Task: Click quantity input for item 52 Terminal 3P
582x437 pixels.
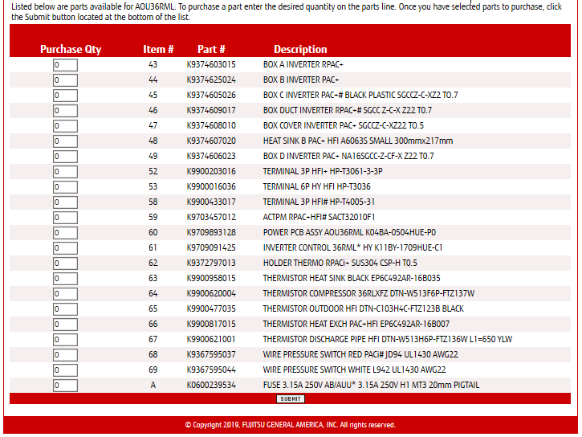Action: [x=65, y=171]
